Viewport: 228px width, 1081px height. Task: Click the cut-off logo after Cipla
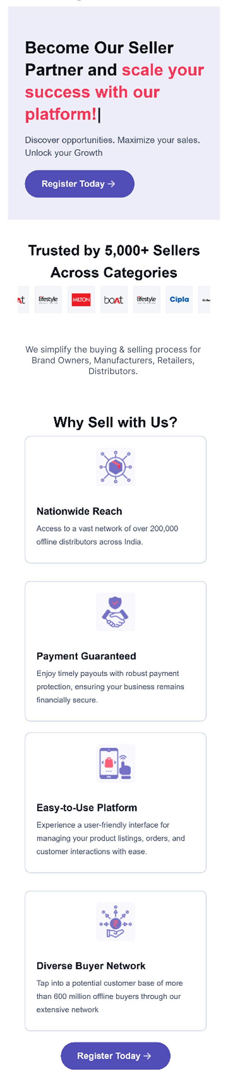pyautogui.click(x=204, y=299)
